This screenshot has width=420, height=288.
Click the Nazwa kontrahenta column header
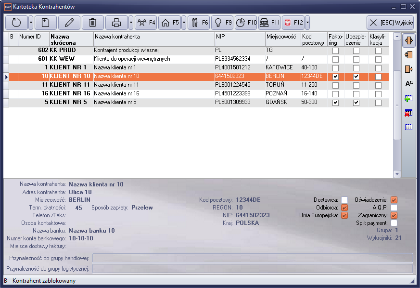pos(154,39)
